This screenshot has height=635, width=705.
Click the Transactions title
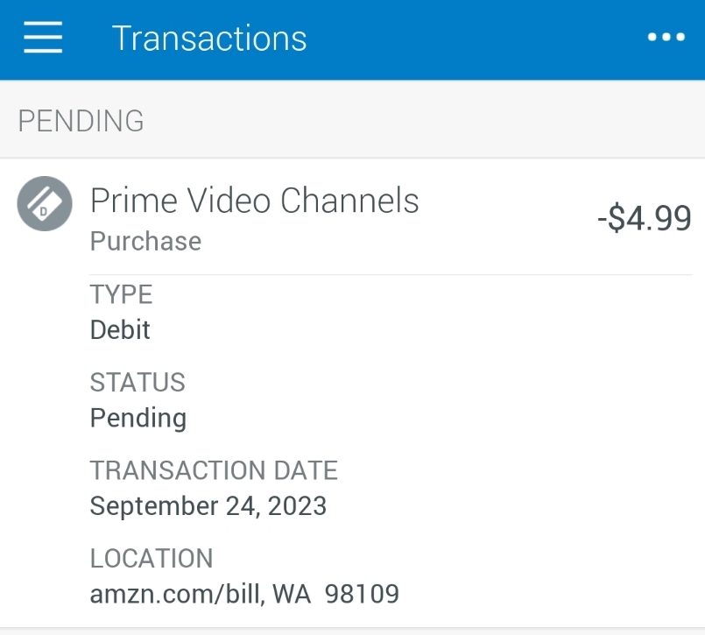click(x=208, y=37)
